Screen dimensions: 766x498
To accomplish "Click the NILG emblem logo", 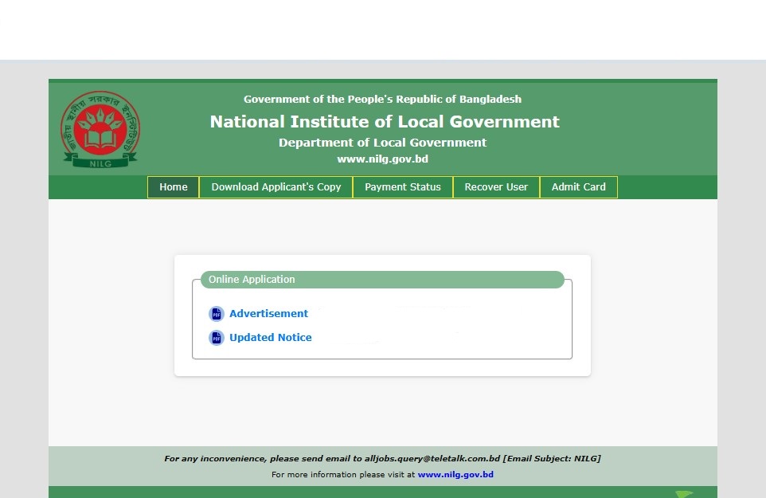I will [100, 128].
